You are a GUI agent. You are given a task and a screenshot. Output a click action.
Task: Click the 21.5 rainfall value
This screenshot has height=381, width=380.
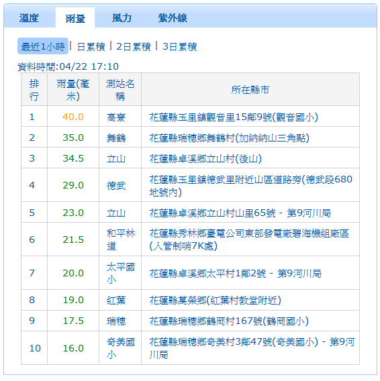coord(73,240)
